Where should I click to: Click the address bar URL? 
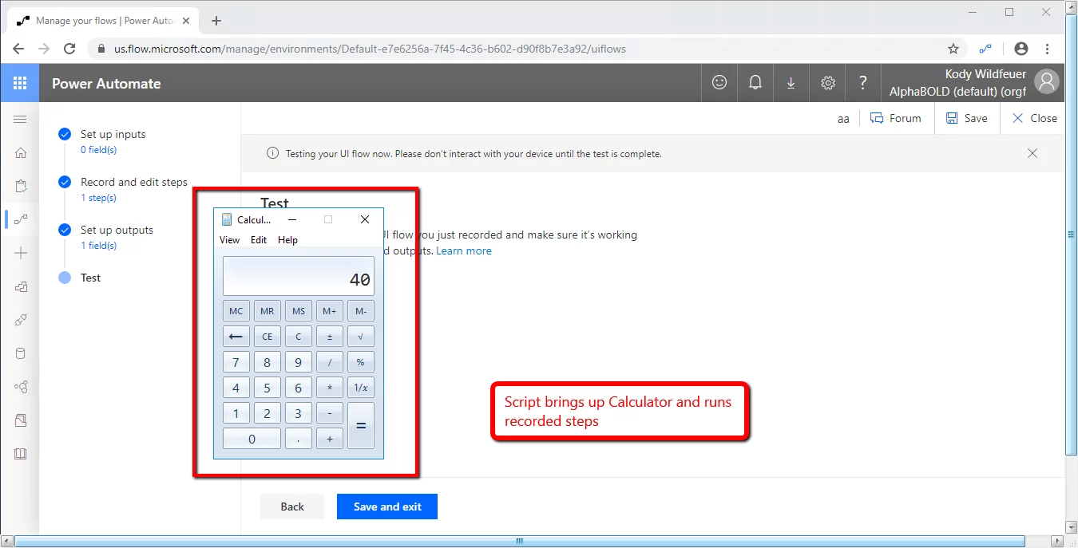(370, 49)
